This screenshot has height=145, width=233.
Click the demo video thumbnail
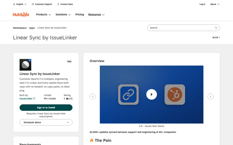point(151,95)
